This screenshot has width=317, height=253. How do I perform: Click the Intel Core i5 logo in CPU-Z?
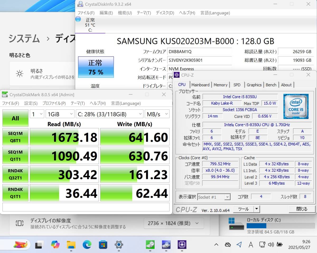(296, 107)
